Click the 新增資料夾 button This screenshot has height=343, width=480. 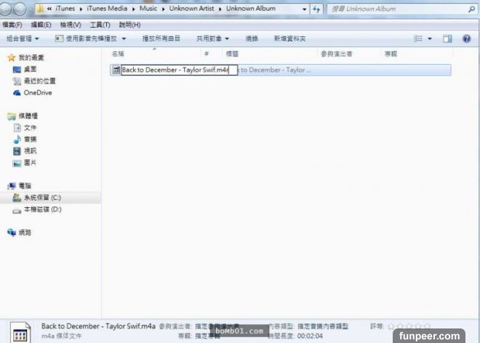[291, 39]
